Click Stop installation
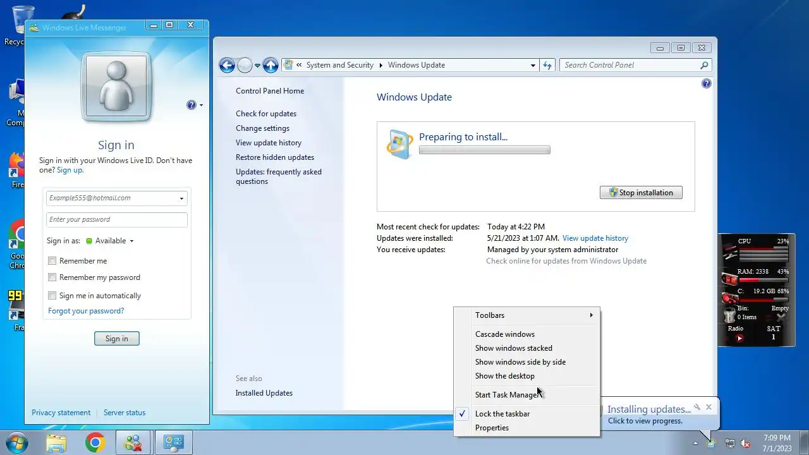The image size is (809, 455). [x=641, y=193]
